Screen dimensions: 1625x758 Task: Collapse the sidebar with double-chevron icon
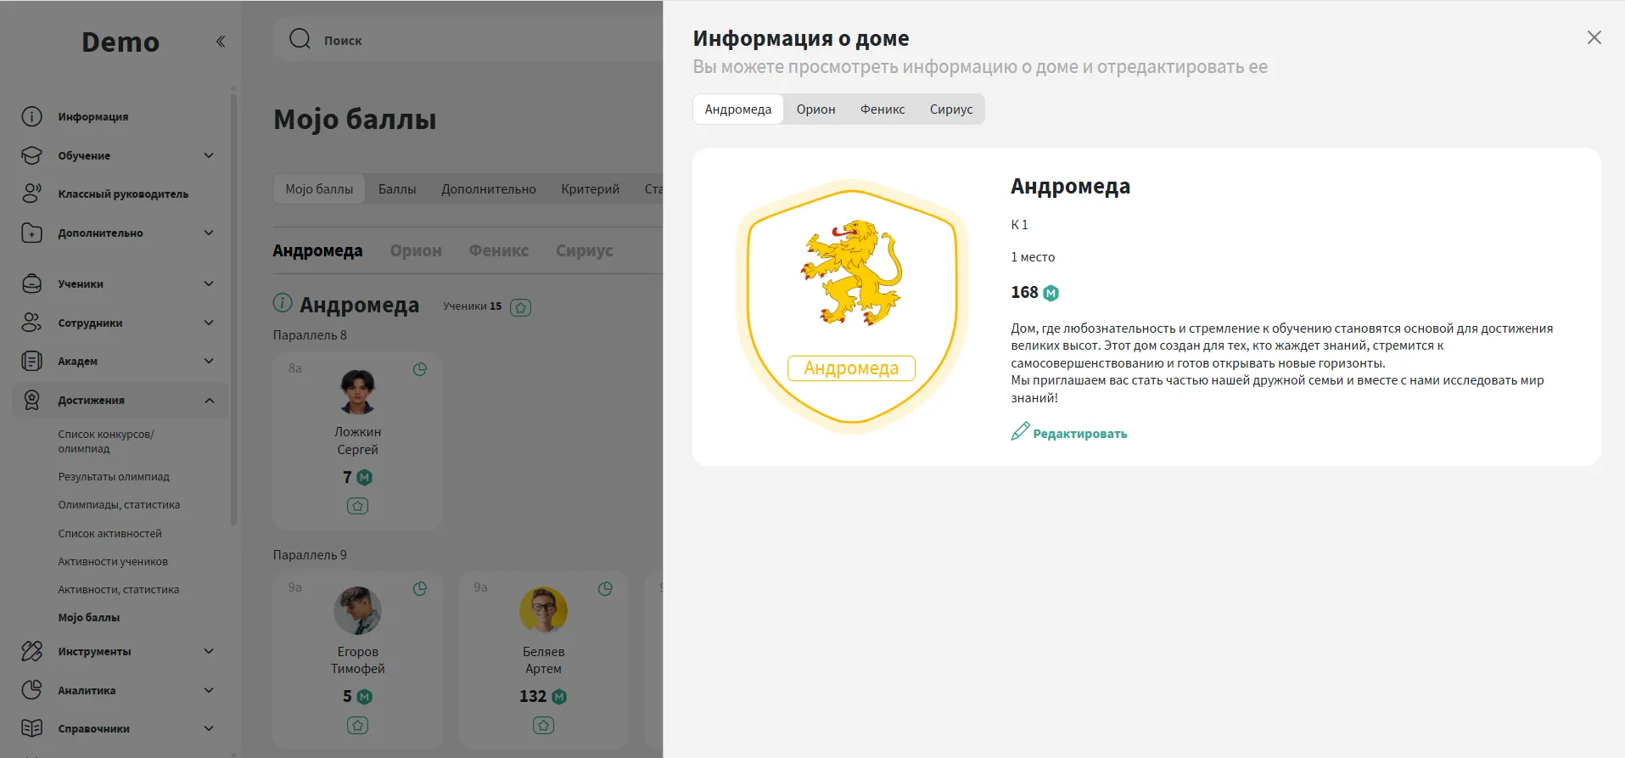click(221, 42)
